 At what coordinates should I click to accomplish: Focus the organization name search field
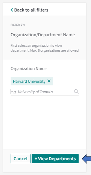pyautogui.click(x=45, y=92)
